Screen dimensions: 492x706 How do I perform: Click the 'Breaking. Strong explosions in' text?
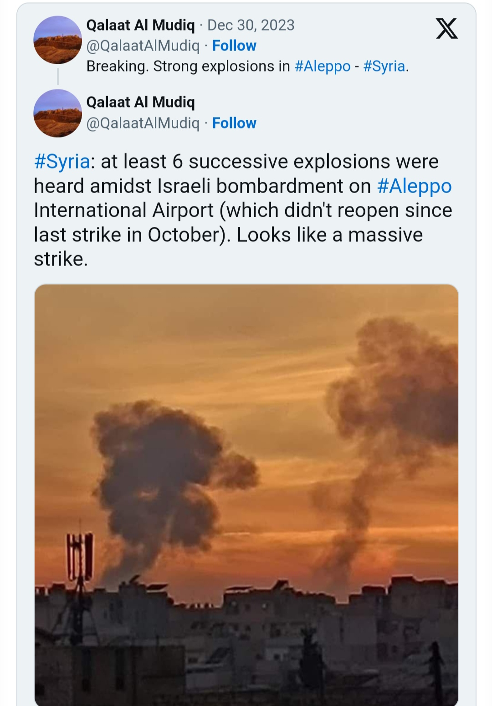pos(188,67)
